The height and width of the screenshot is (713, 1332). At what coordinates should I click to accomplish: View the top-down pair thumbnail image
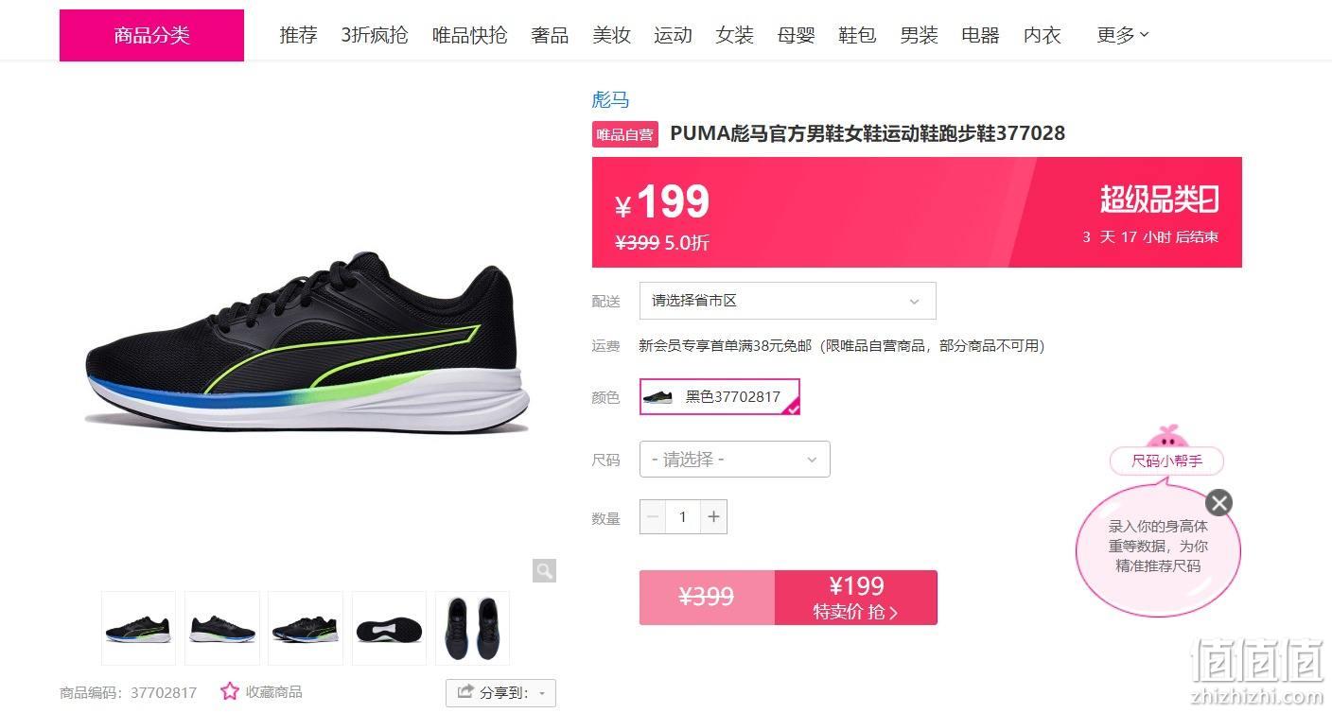(472, 628)
